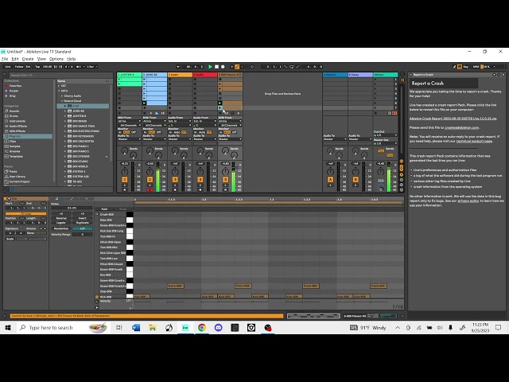Screen dimensions: 509x382
Task: Open Current Project under Places
Action: [x=19, y=181]
